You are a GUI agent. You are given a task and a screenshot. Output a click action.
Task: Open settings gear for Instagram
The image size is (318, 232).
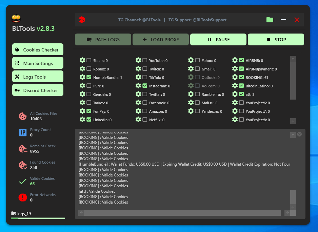point(138,86)
